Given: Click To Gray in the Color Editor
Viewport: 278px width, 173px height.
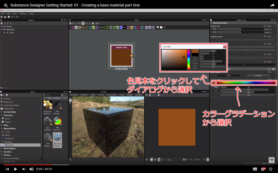Looking at the screenshot, I should [195, 63].
